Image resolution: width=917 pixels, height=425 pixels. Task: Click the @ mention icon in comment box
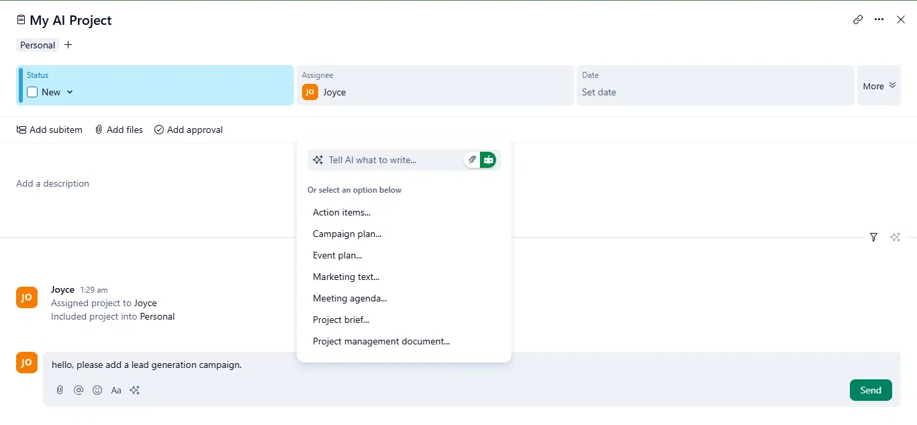(79, 390)
